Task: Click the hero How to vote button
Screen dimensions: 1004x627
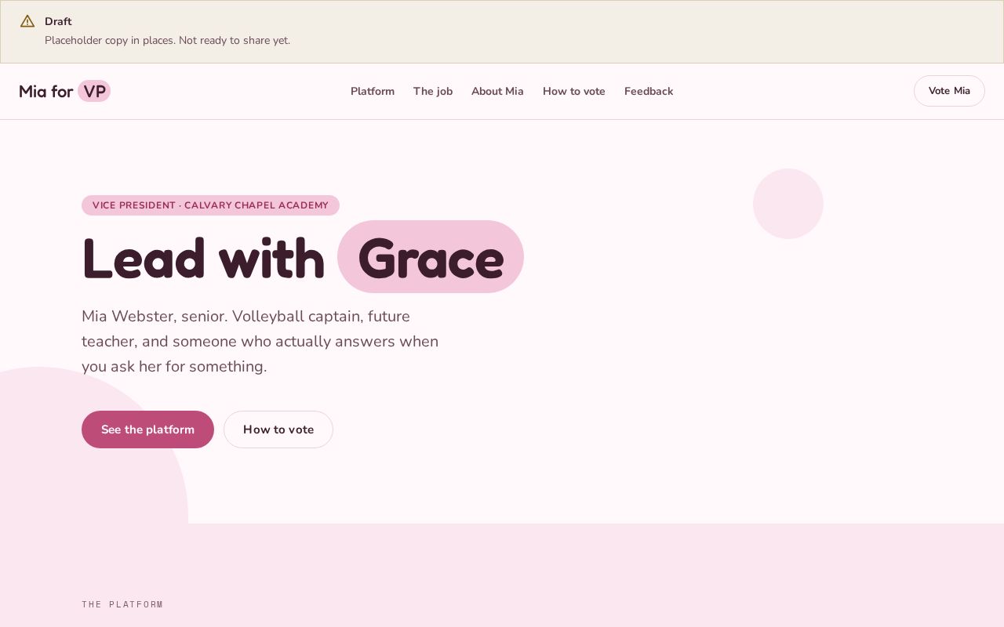Action: click(x=278, y=429)
